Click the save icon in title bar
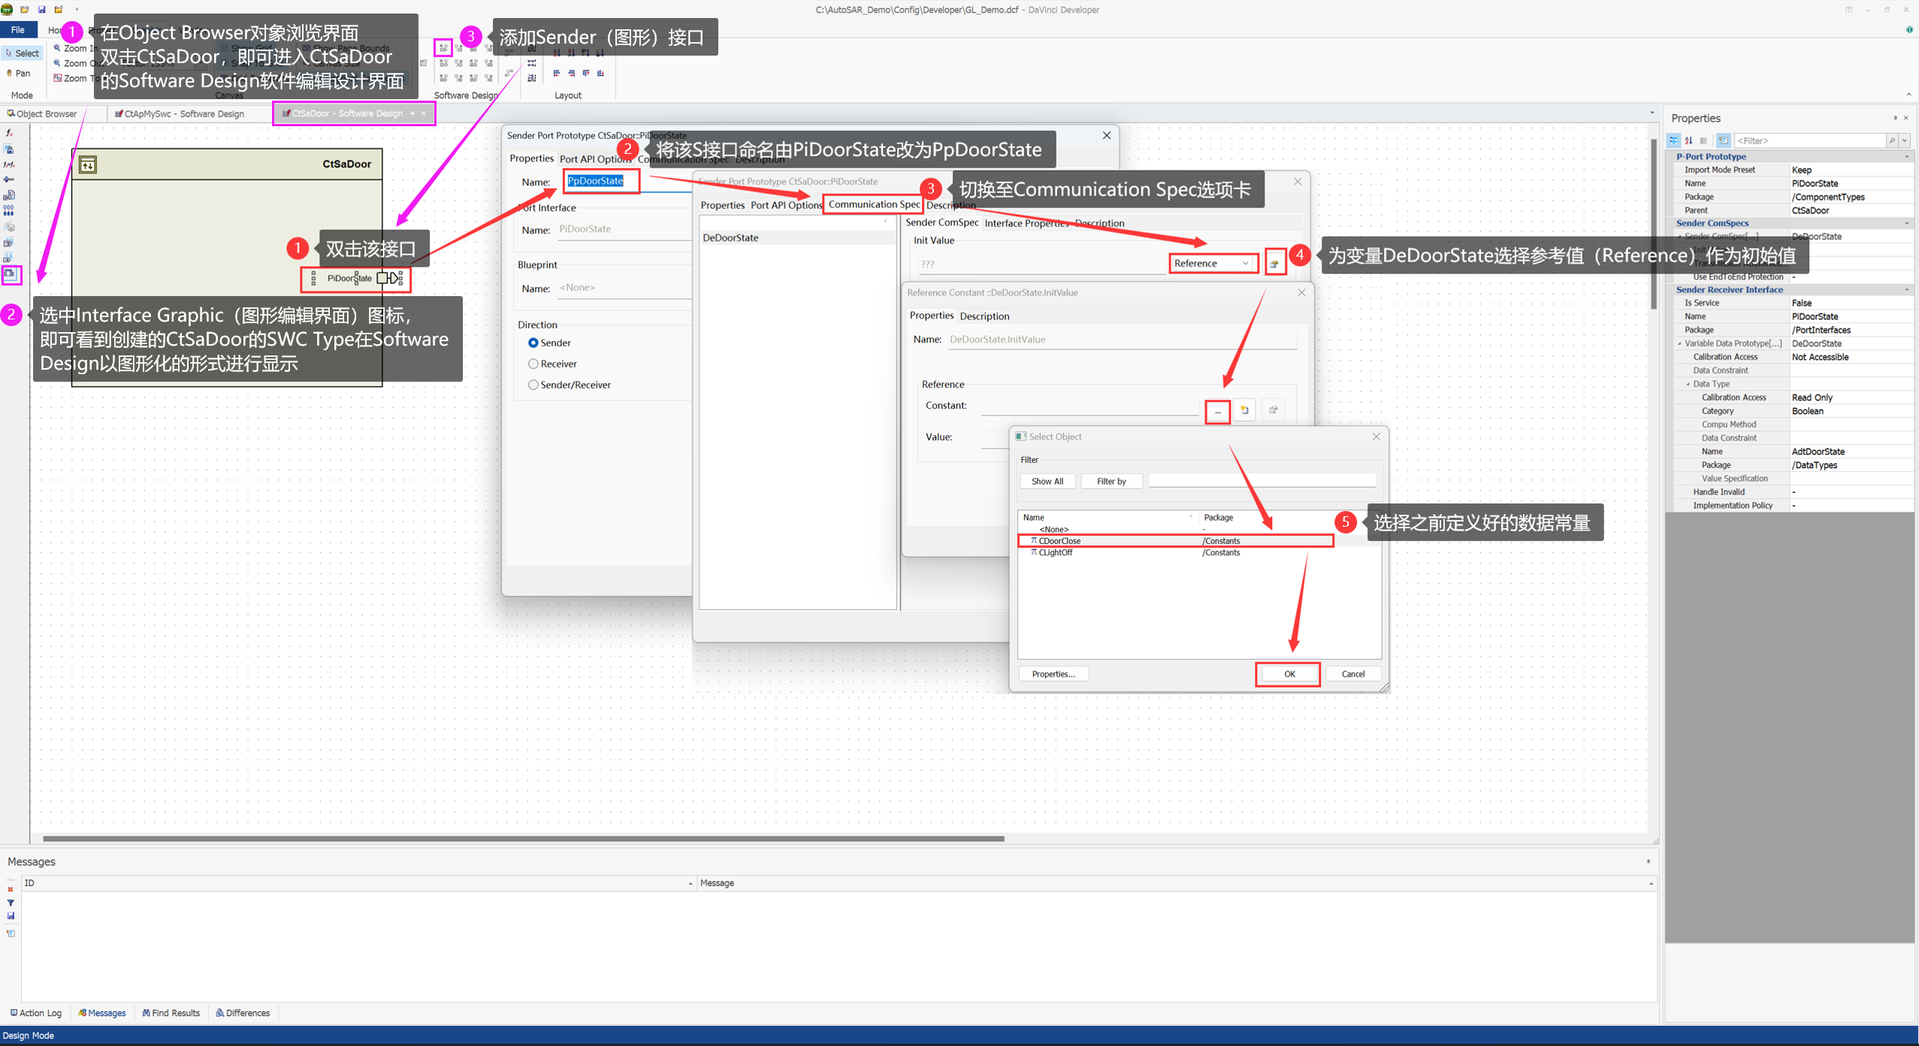Viewport: 1919px width, 1046px height. point(41,9)
